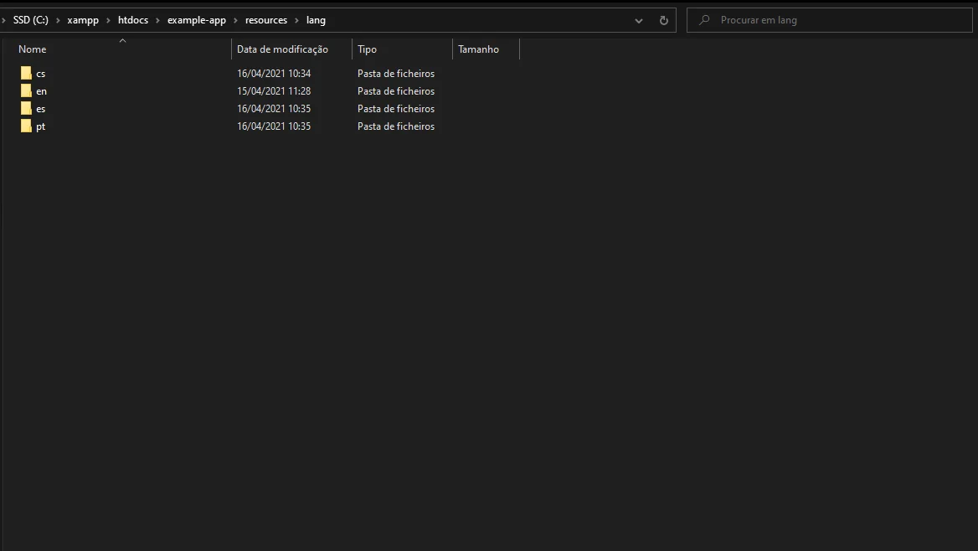Expand the chevron after xampp breadcrumb

[x=108, y=20]
